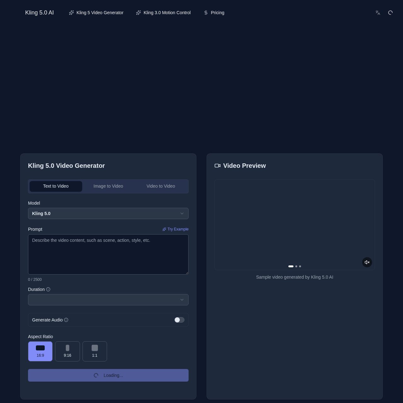Click the info icon next to Duration
The image size is (403, 403).
pyautogui.click(x=48, y=289)
